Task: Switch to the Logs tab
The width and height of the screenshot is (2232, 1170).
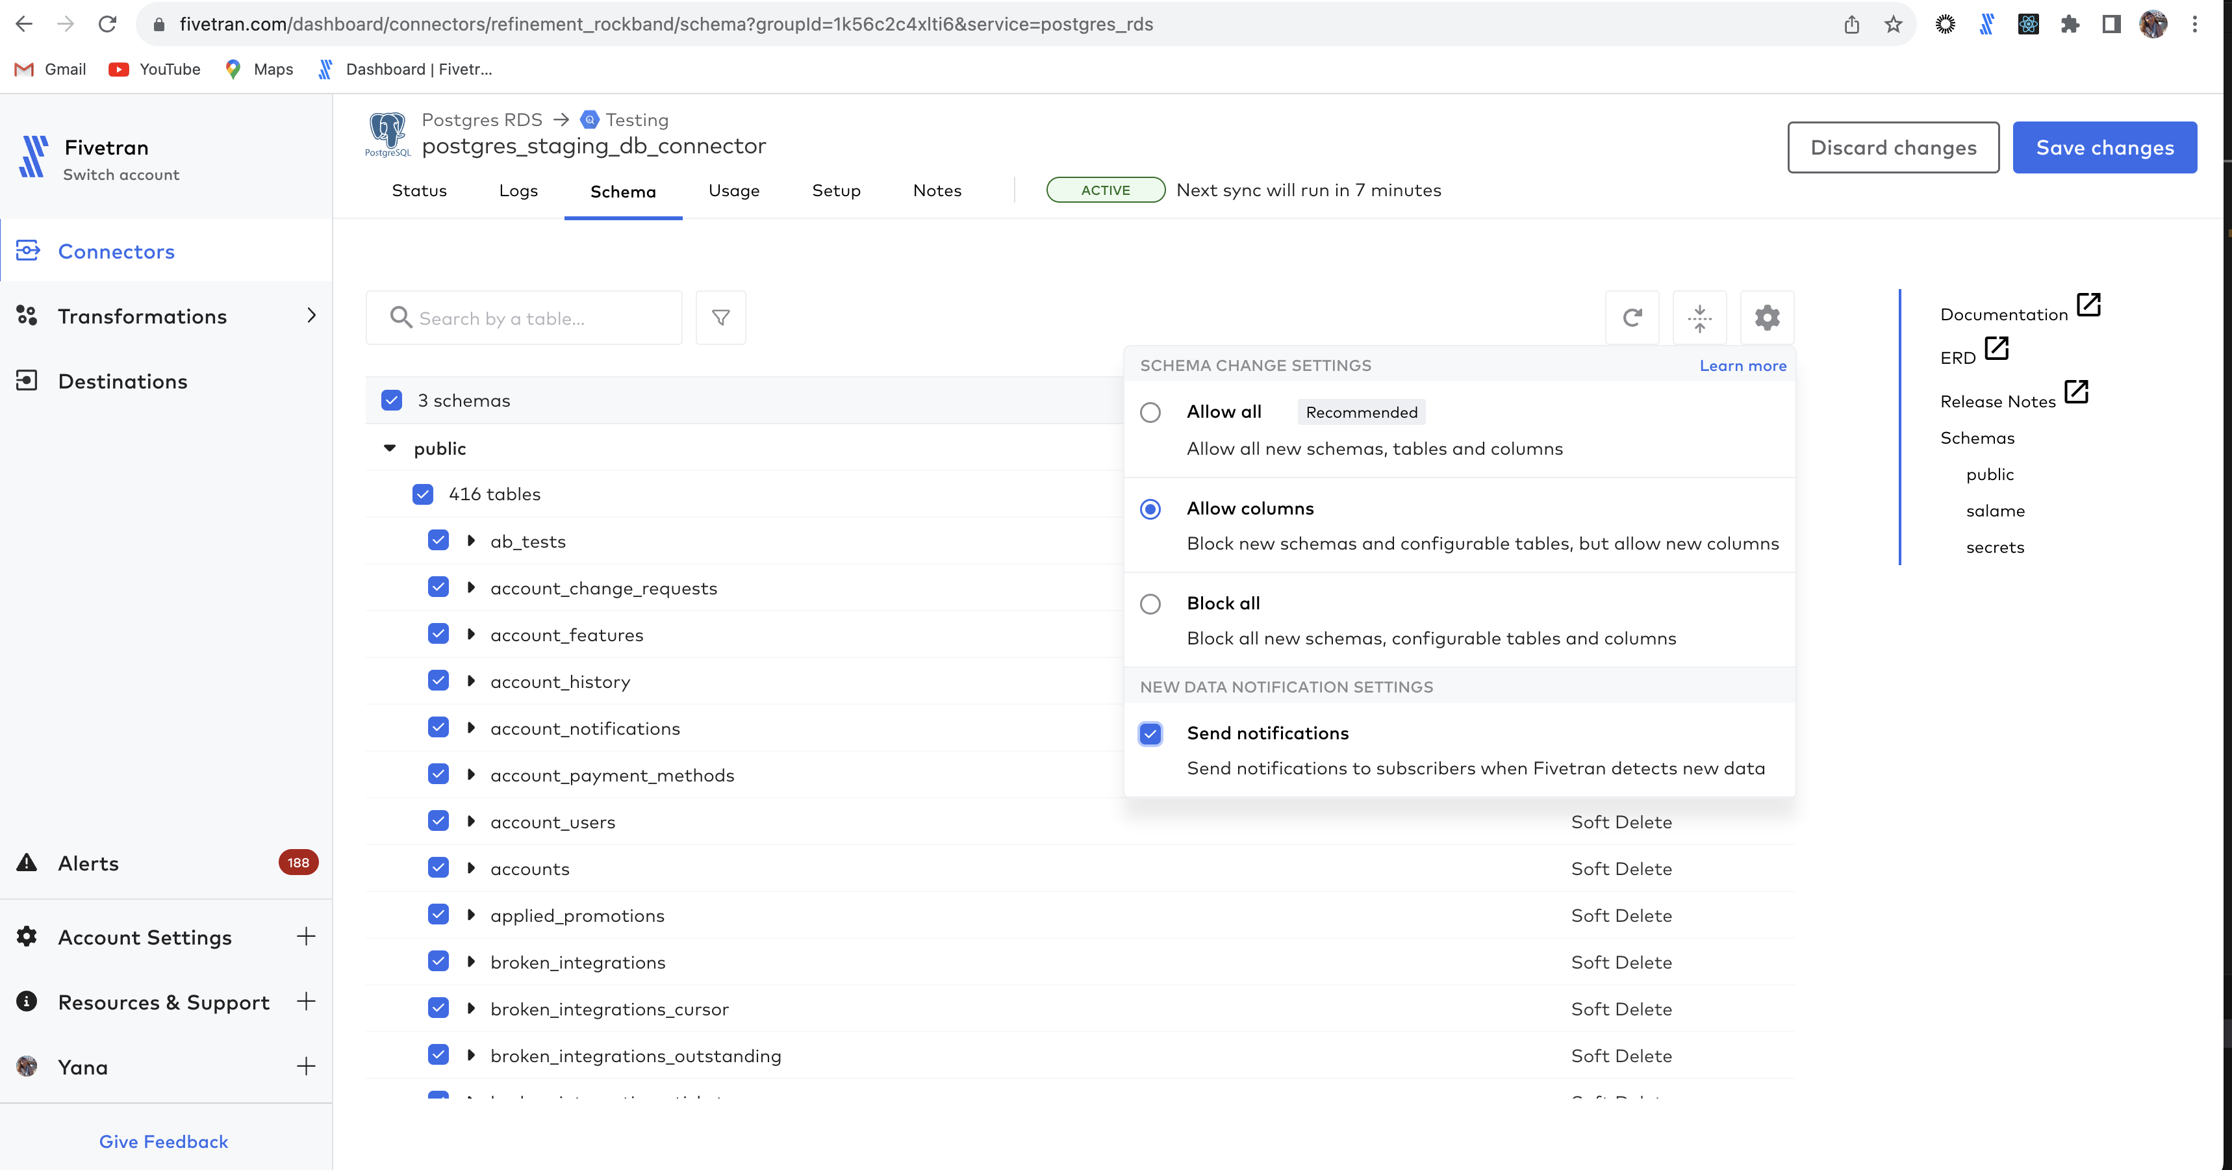Action: [518, 189]
